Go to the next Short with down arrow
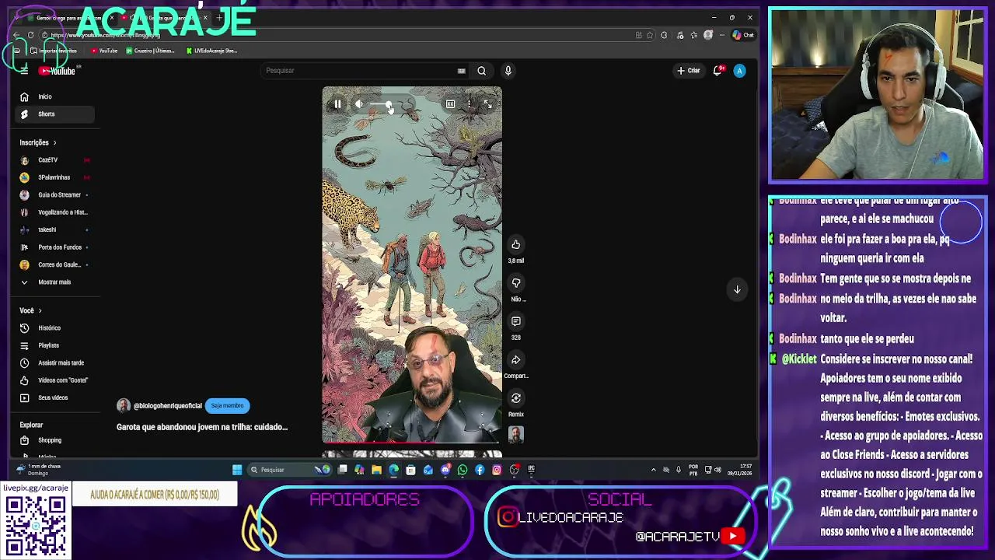995x560 pixels. [x=737, y=289]
